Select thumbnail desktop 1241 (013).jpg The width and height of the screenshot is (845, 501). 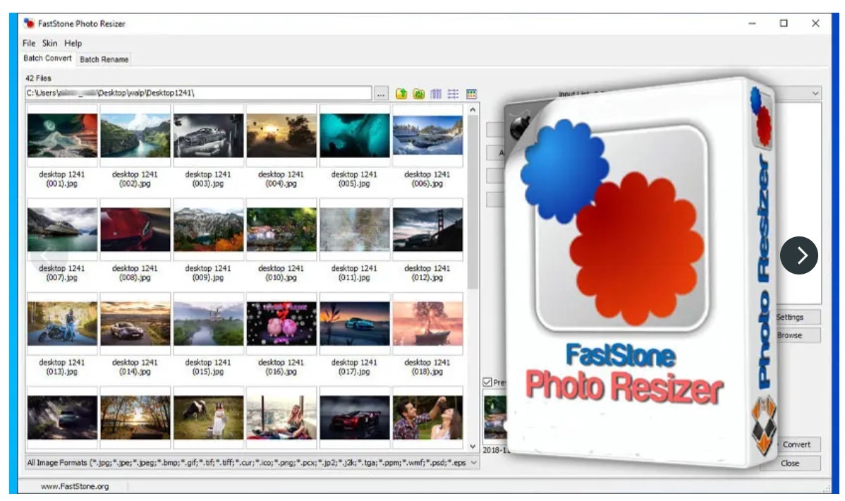(62, 324)
